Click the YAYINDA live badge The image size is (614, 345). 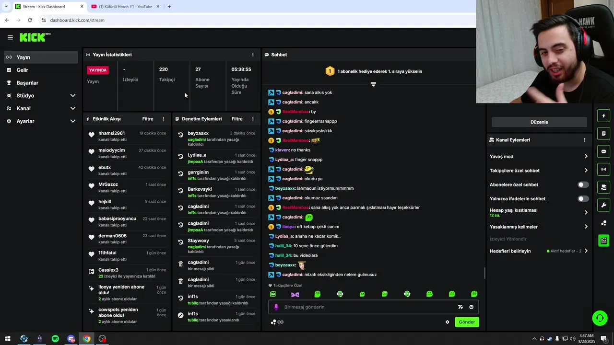point(98,70)
